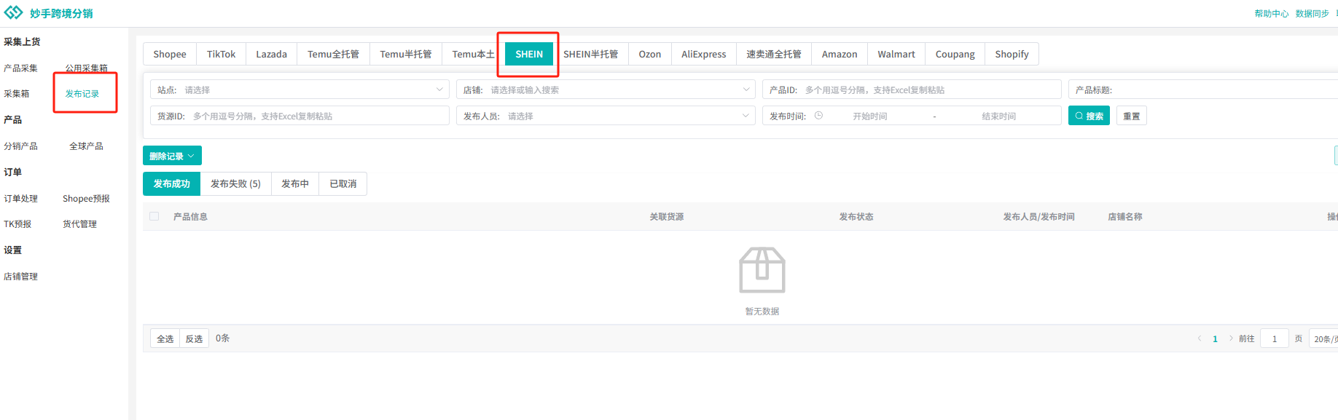
Task: Open the 发布人员 dropdown
Action: [x=606, y=116]
